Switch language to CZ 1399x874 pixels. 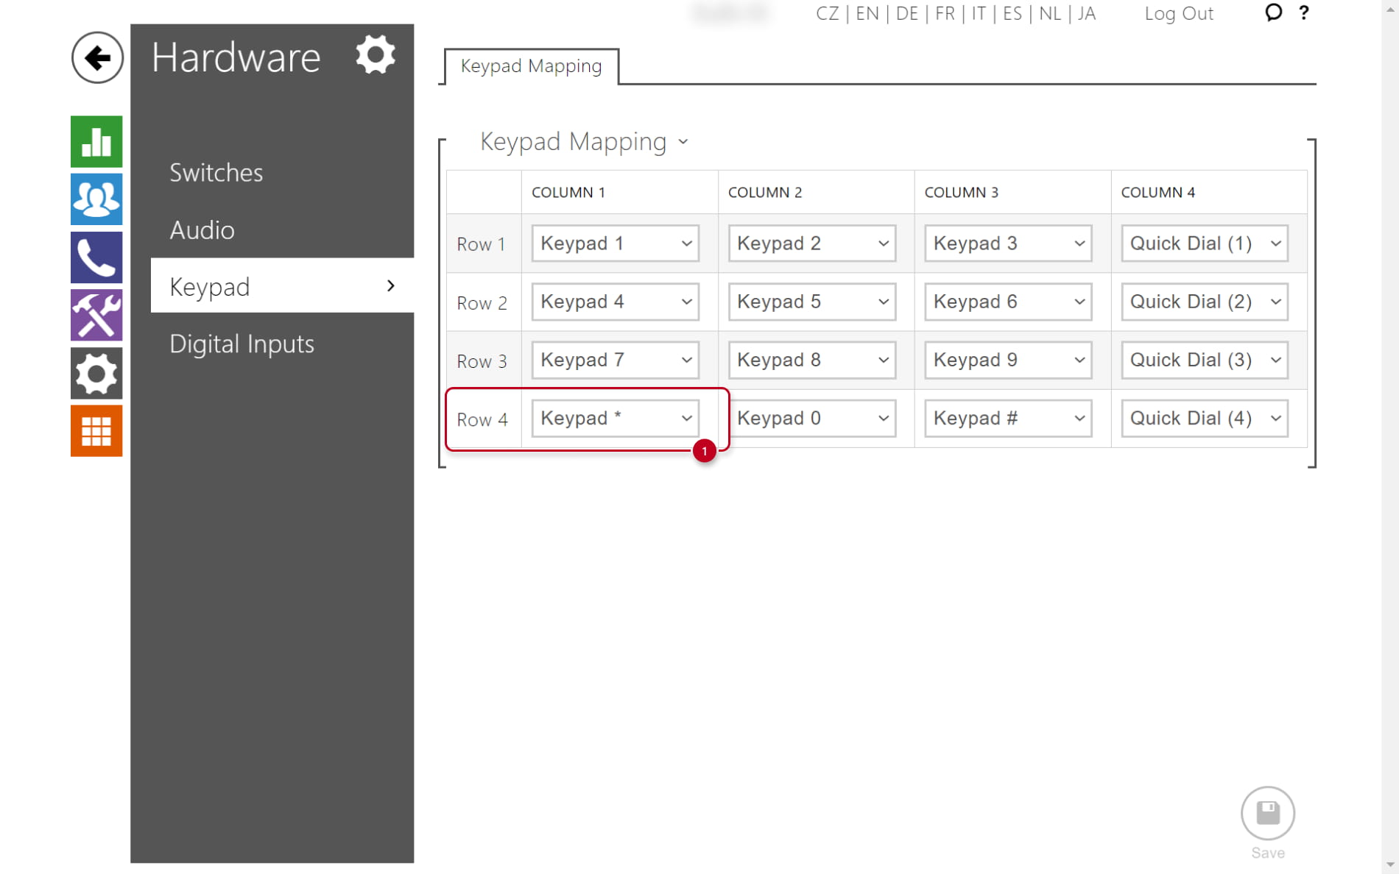coord(827,13)
